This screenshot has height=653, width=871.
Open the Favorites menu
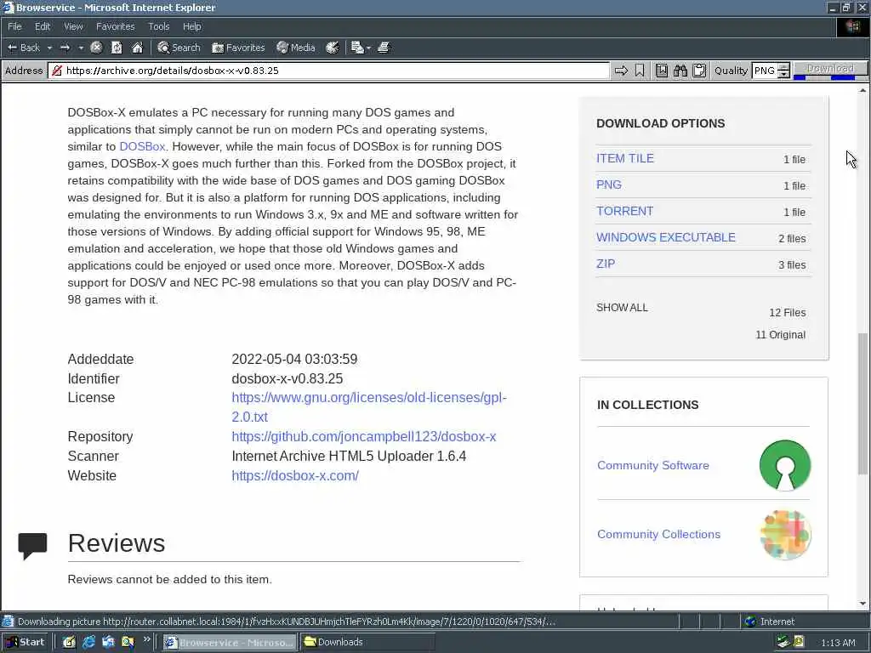click(x=115, y=26)
